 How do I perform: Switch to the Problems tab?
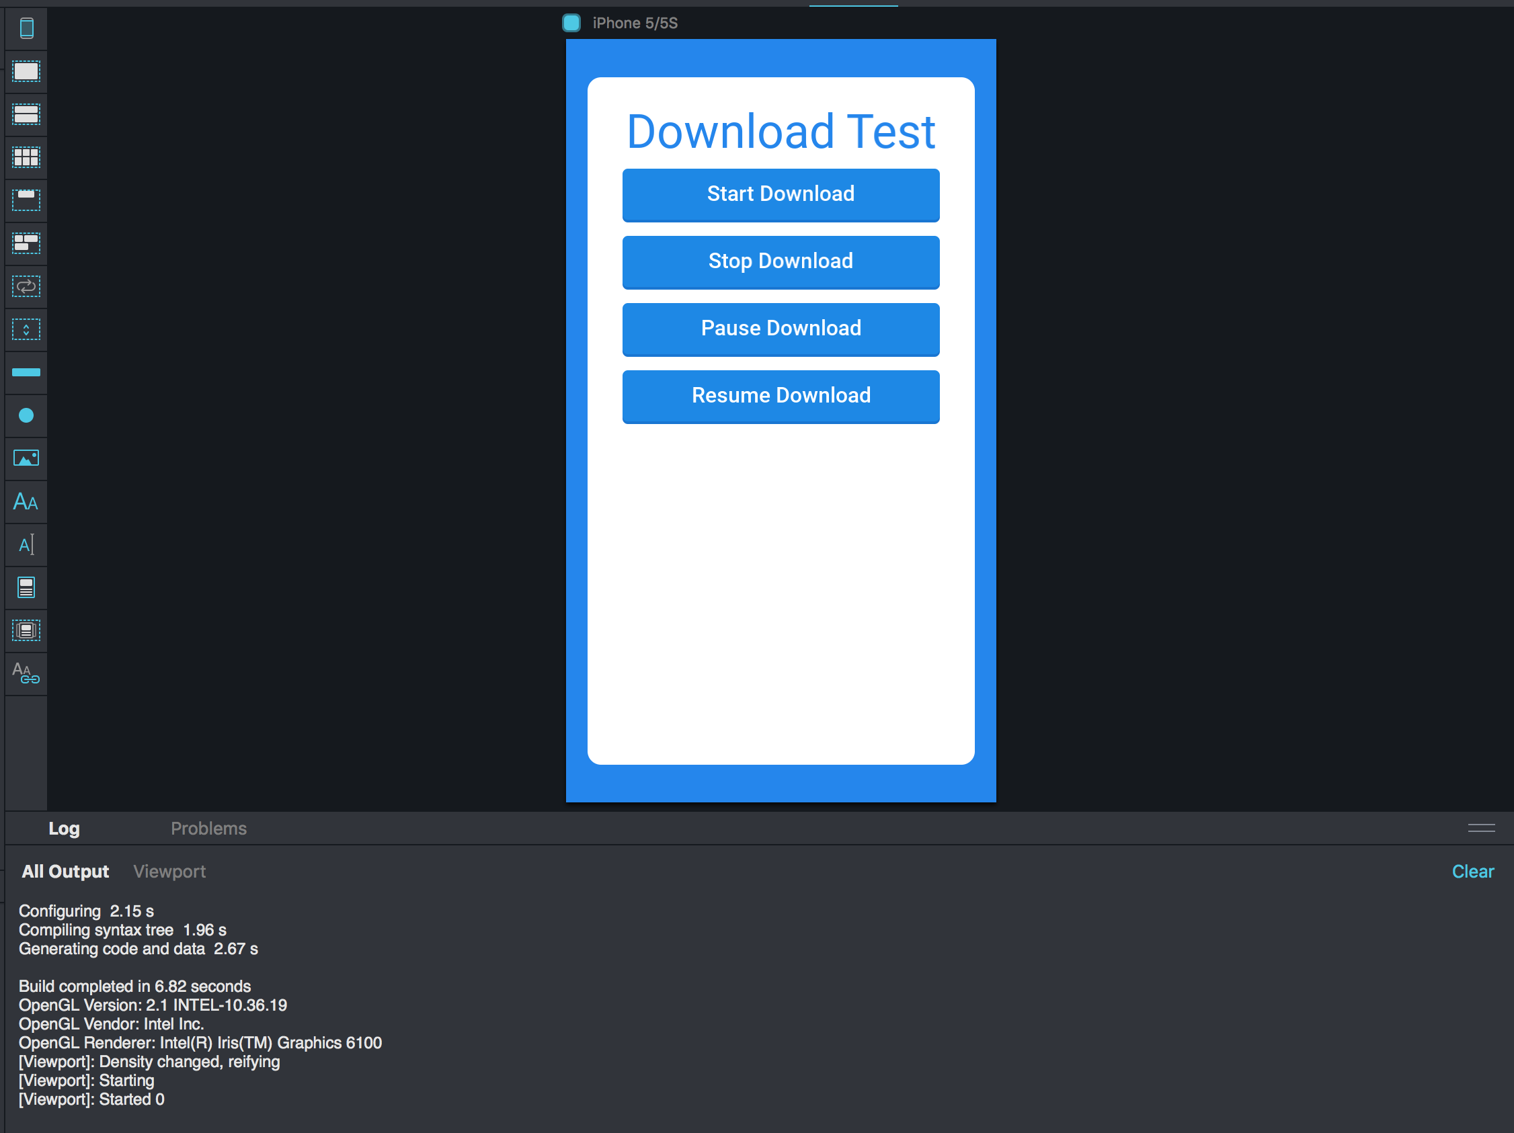[209, 829]
